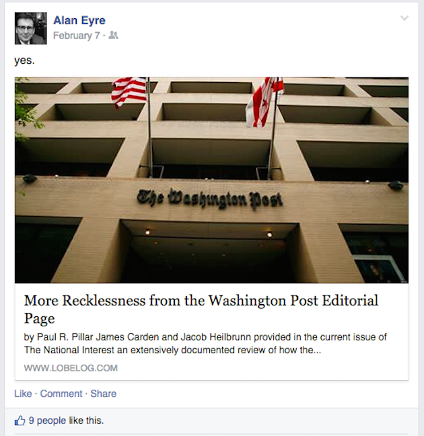Image resolution: width=424 pixels, height=436 pixels.
Task: Click the 'yes.' post text
Action: coord(25,61)
